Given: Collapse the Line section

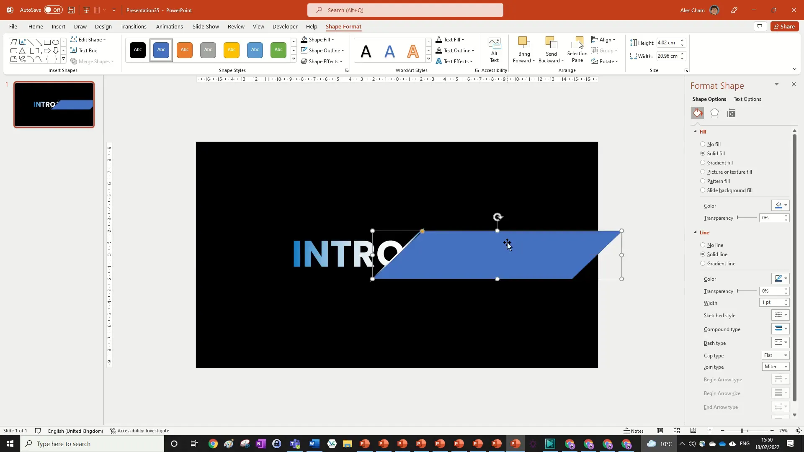Looking at the screenshot, I should (x=696, y=232).
